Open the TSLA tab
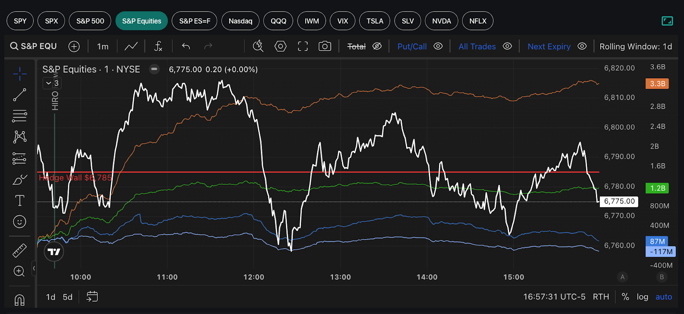The height and width of the screenshot is (314, 684). (374, 21)
